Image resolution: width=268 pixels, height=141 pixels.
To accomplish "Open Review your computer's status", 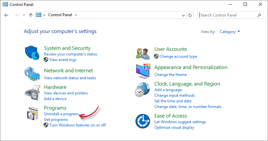I will pos(71,54).
